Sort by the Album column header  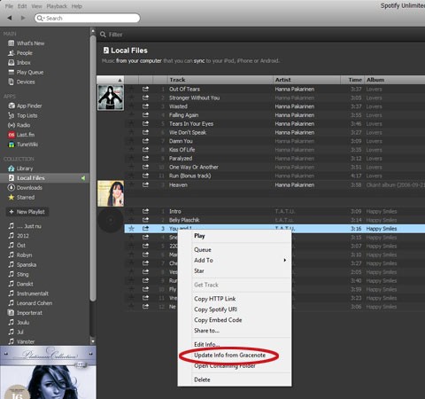coord(395,80)
